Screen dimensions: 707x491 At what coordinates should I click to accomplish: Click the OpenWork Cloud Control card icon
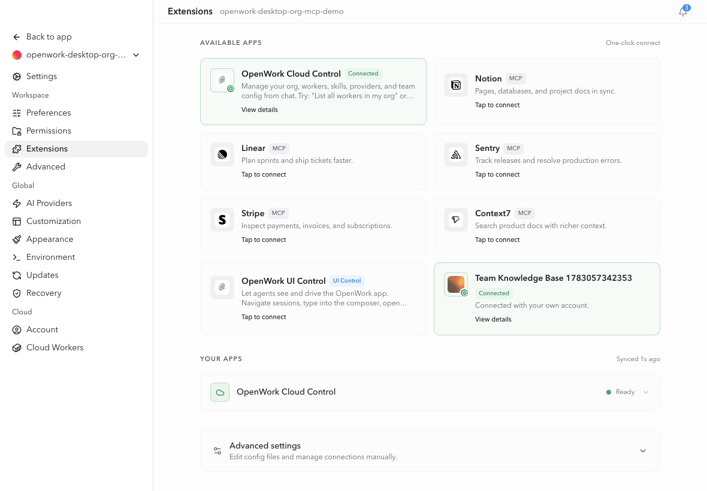[x=222, y=80]
